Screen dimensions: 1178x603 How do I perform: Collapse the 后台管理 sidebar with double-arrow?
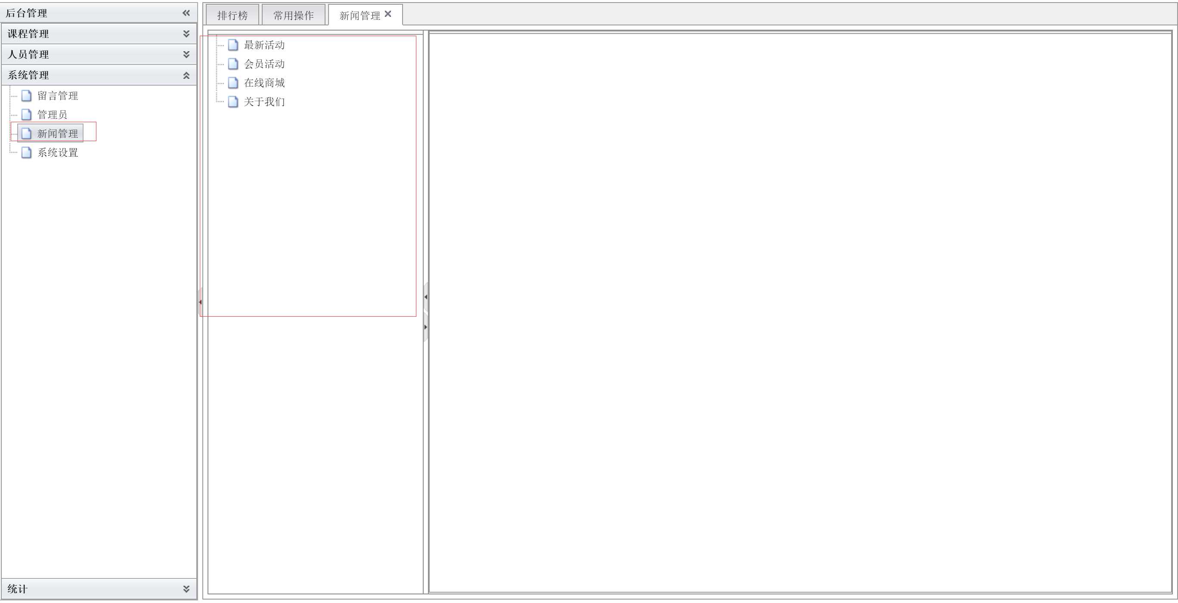pyautogui.click(x=186, y=13)
